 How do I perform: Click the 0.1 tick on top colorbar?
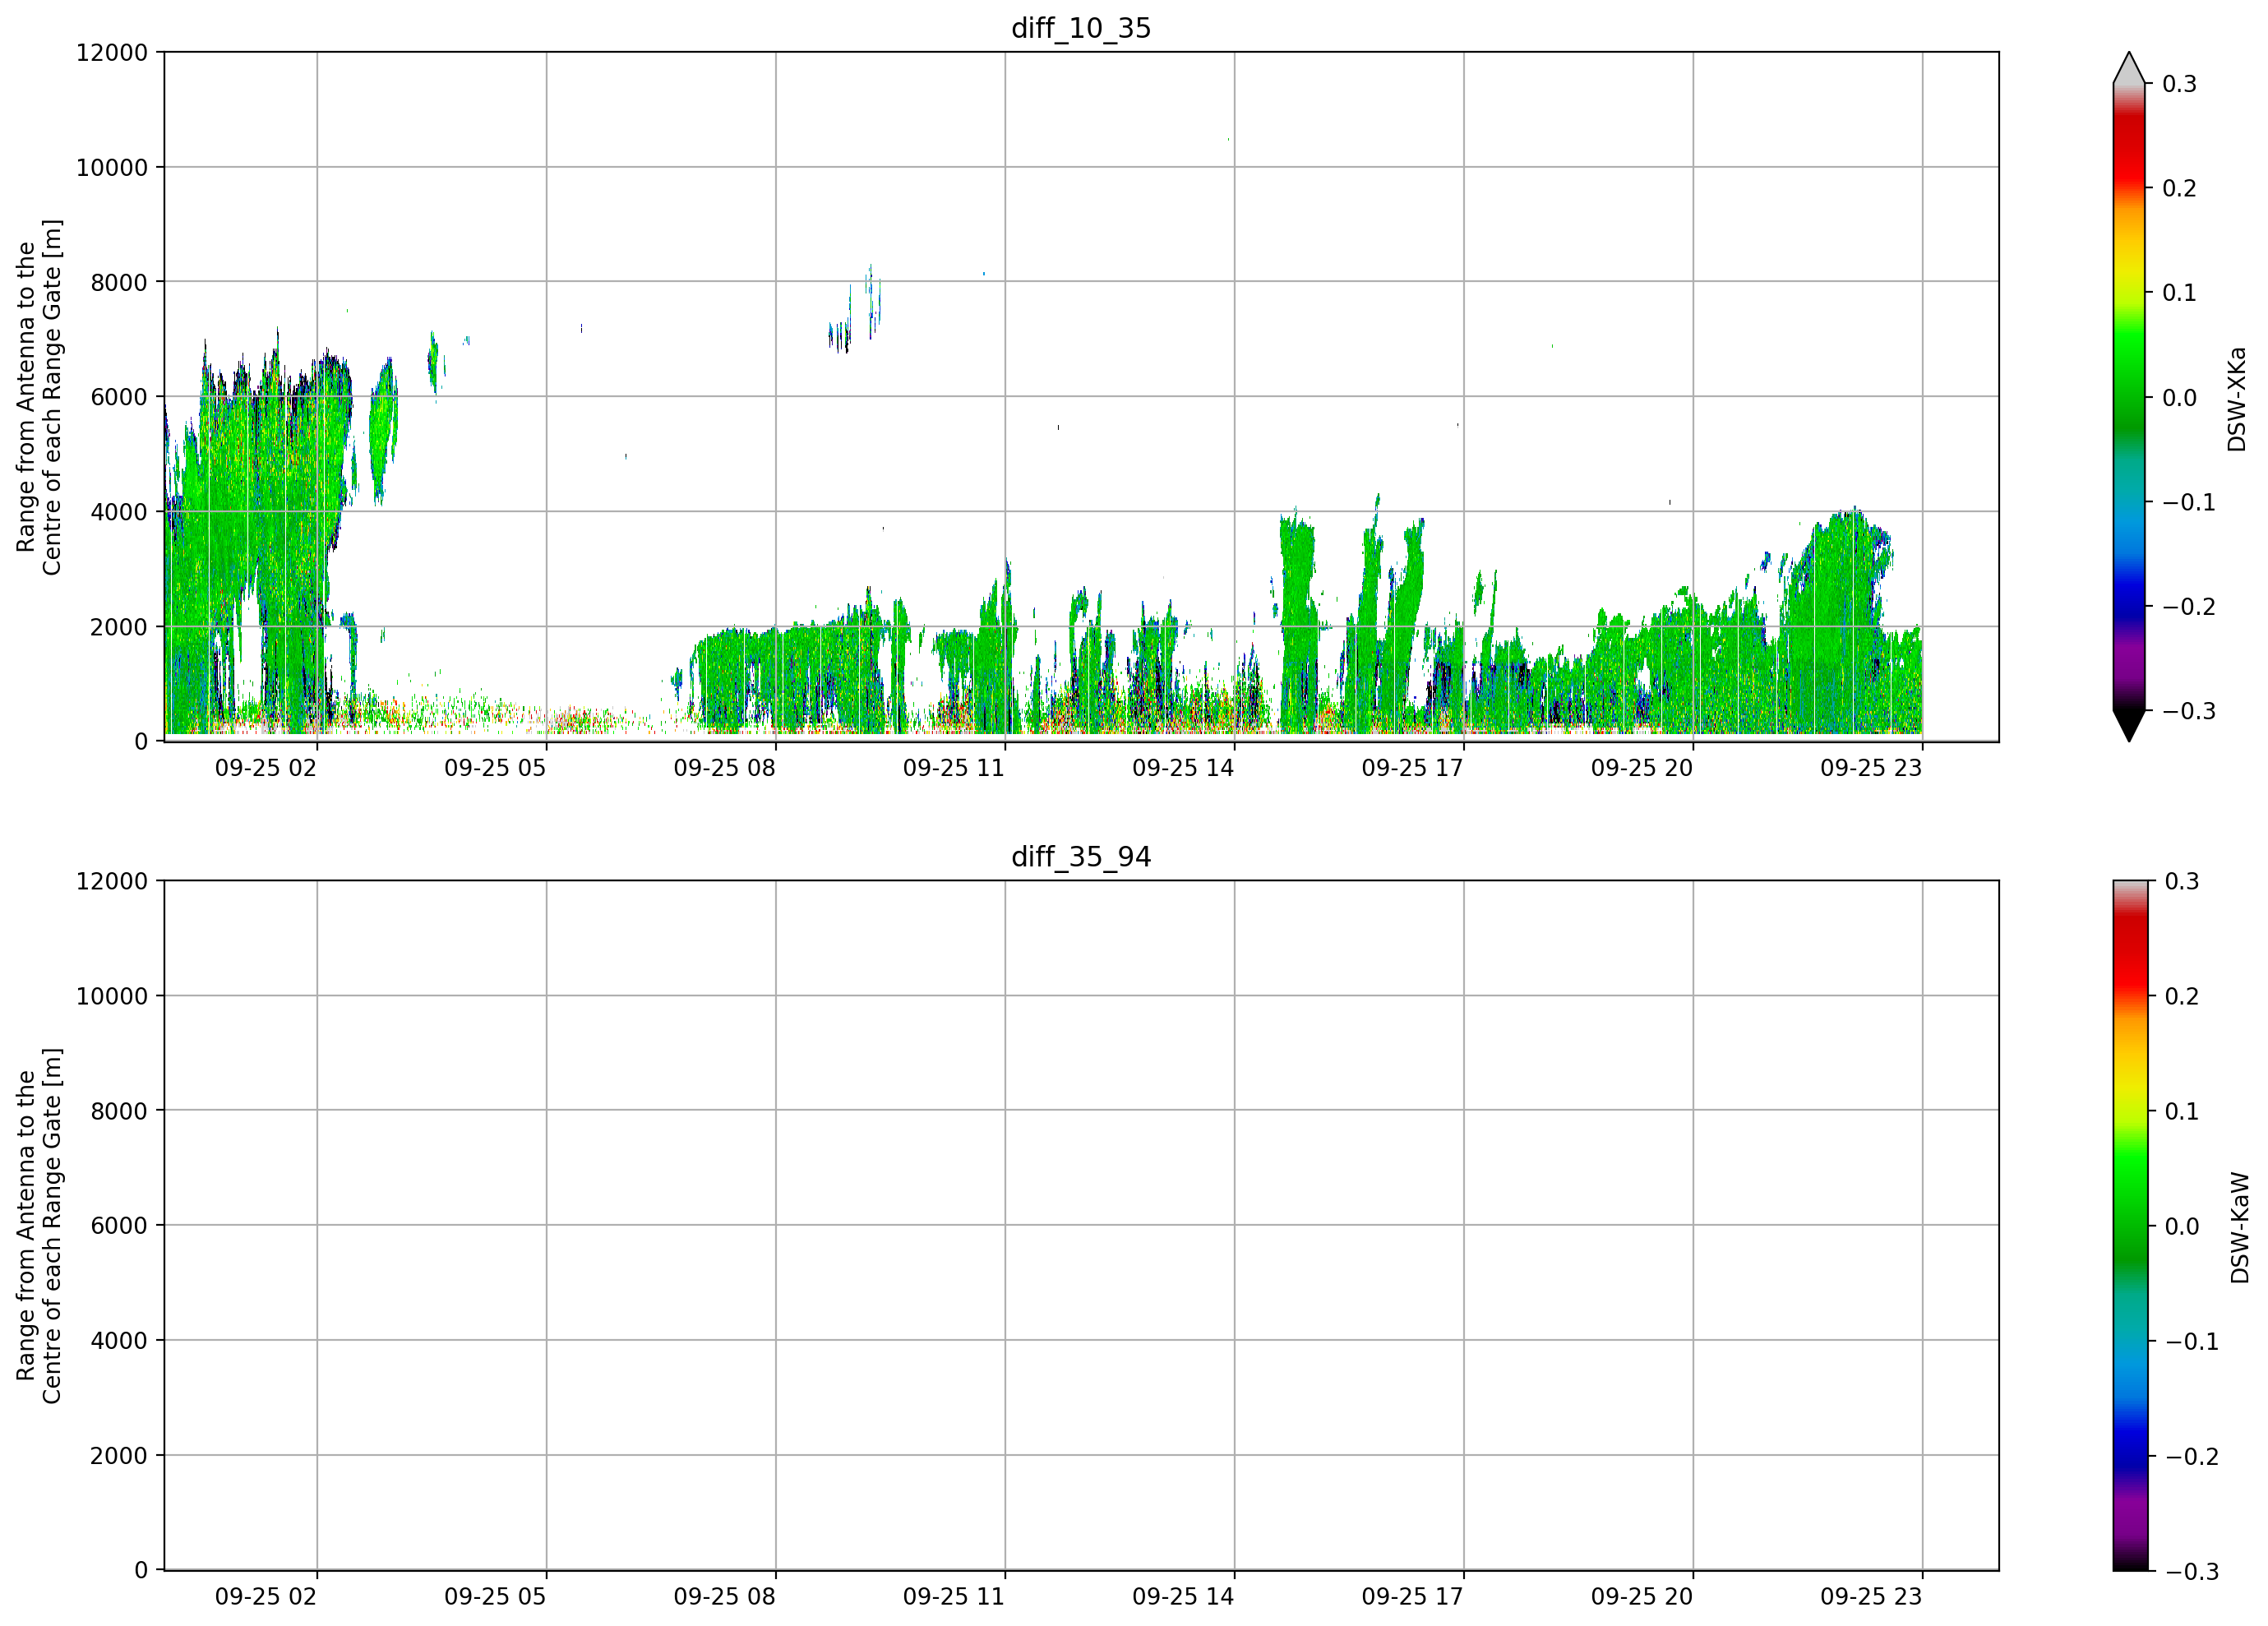[2179, 293]
